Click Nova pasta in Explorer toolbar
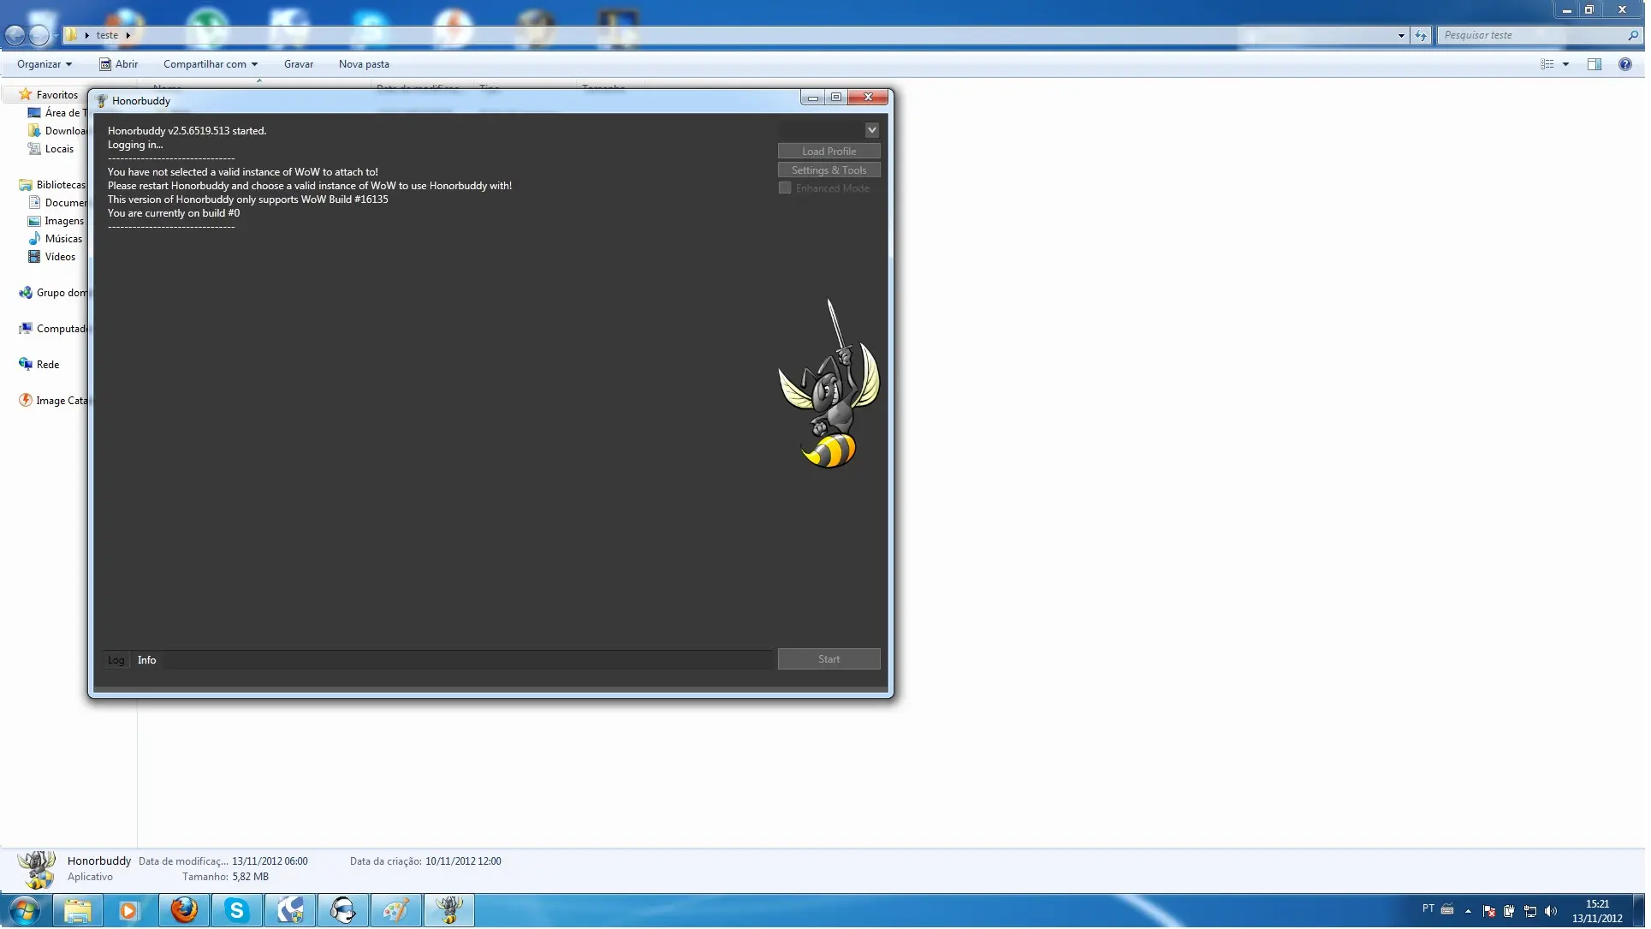The image size is (1651, 929). coord(365,64)
